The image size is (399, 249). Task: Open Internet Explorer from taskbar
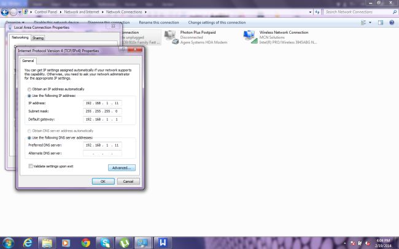[x=28, y=243]
